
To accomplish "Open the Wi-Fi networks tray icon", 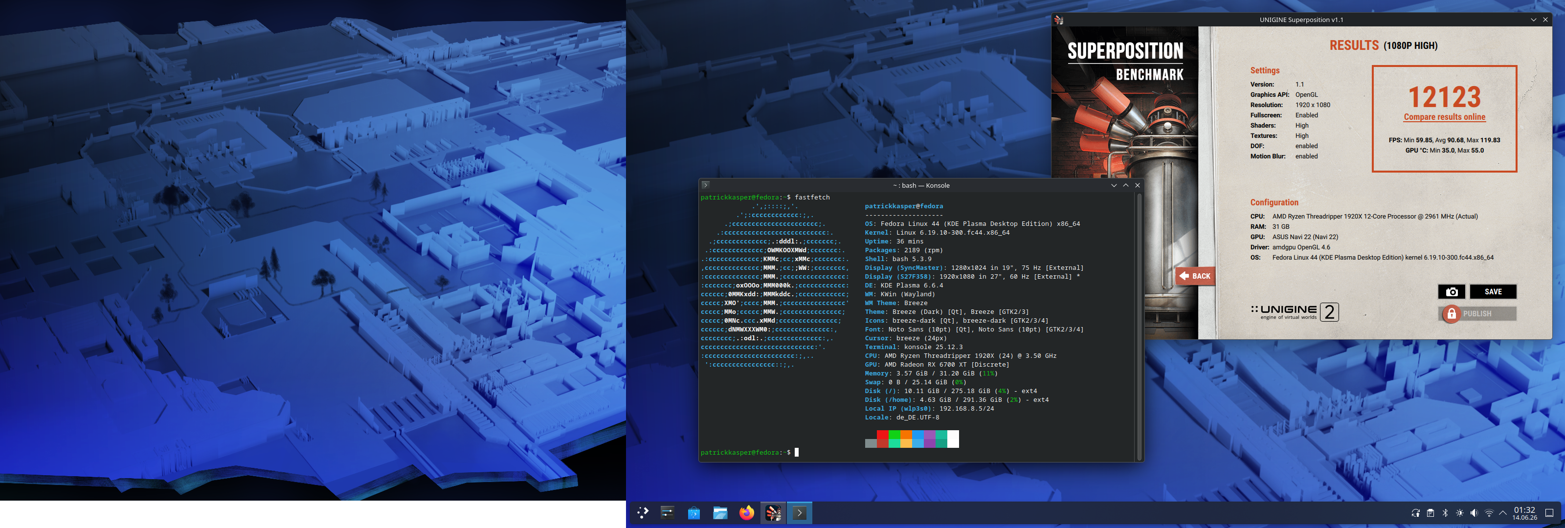I will pos(1488,513).
